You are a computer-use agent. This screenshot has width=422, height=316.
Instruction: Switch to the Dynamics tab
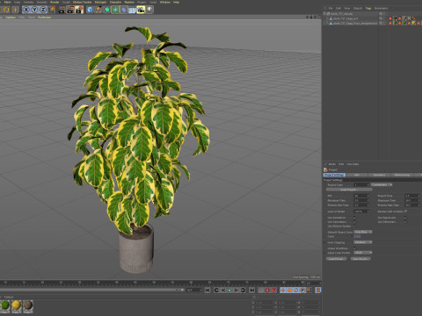point(379,175)
